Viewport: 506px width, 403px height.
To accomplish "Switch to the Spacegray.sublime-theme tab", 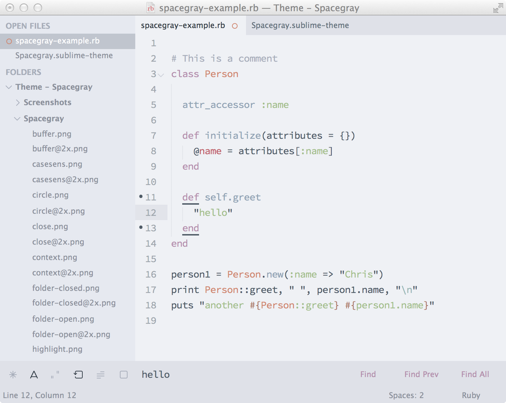I will 300,25.
